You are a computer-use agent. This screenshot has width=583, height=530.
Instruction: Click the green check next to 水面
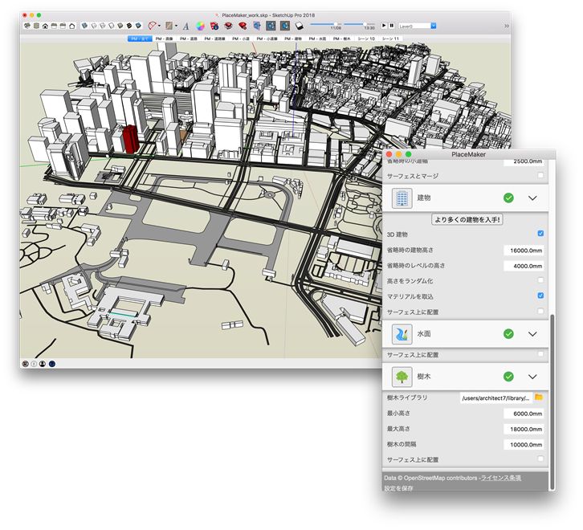click(508, 334)
